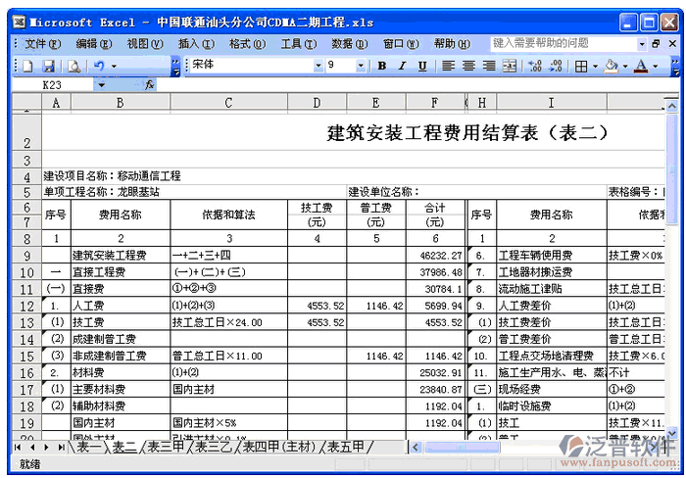Click the Borders icon

(581, 66)
